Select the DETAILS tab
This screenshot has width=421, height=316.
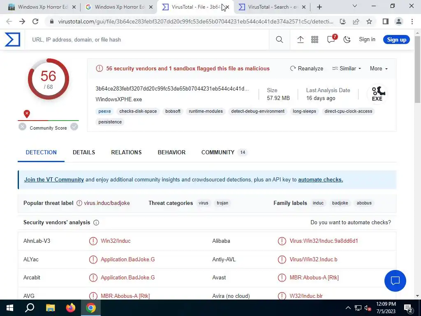click(84, 152)
